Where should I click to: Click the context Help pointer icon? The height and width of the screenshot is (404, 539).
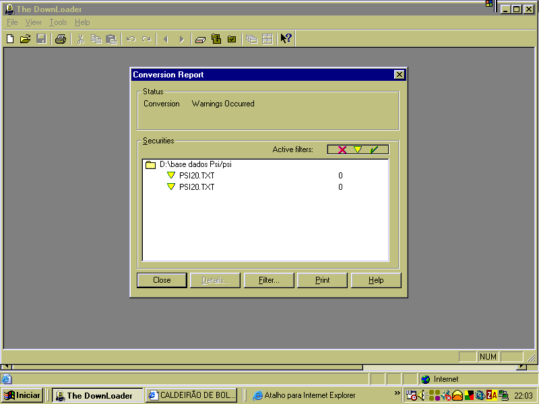[286, 38]
